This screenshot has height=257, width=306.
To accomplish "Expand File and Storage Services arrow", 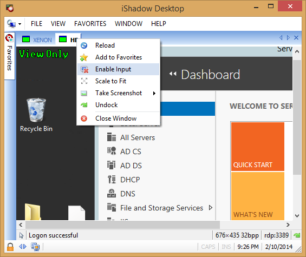I will coord(210,207).
